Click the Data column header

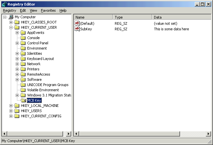click(x=182, y=17)
